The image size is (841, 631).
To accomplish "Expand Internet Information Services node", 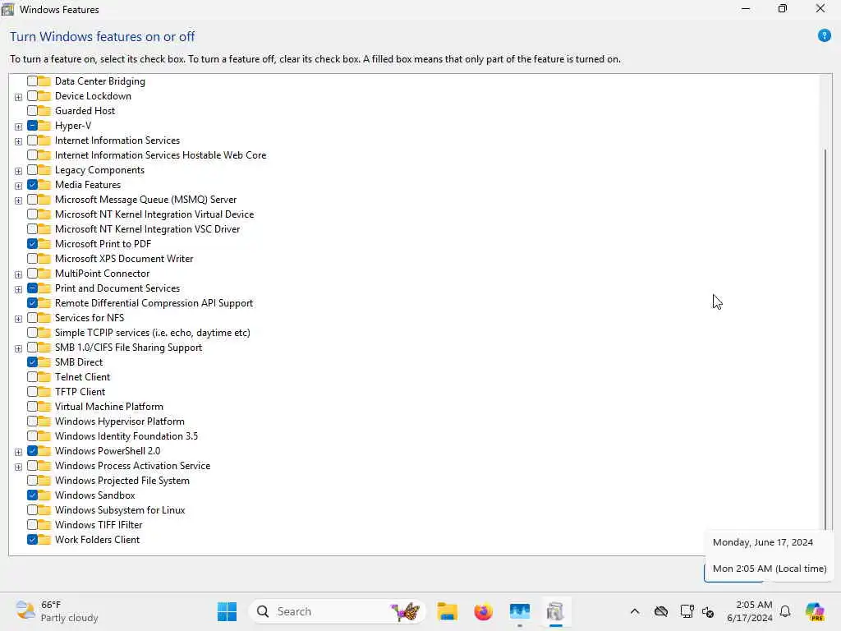I will point(18,141).
